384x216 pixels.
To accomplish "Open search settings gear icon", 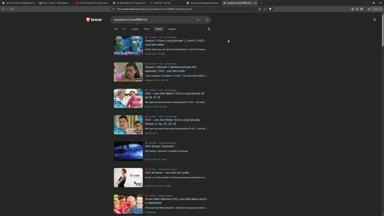I will tap(374, 20).
